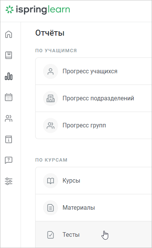152x248 pixels.
Task: Open the Тесты report
Action: click(94, 234)
